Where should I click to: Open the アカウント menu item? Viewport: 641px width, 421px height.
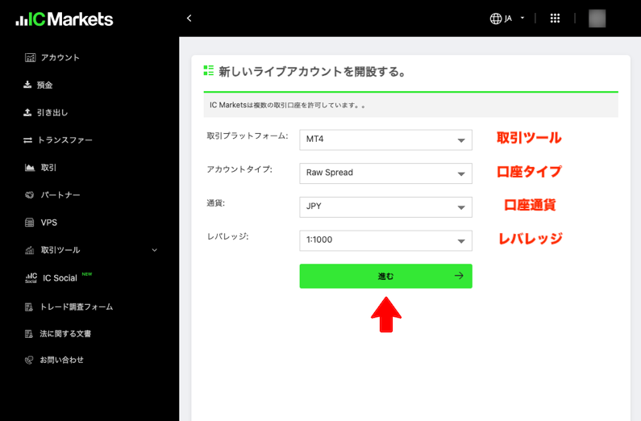coord(60,57)
